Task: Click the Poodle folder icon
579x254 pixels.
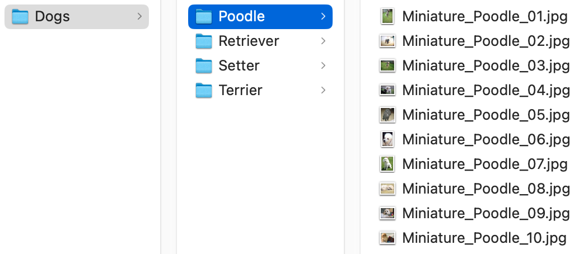Action: pos(203,17)
